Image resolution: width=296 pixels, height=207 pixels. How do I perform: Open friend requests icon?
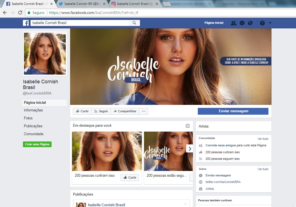tap(234, 23)
